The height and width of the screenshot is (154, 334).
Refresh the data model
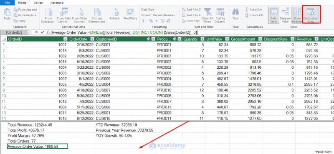[114, 14]
